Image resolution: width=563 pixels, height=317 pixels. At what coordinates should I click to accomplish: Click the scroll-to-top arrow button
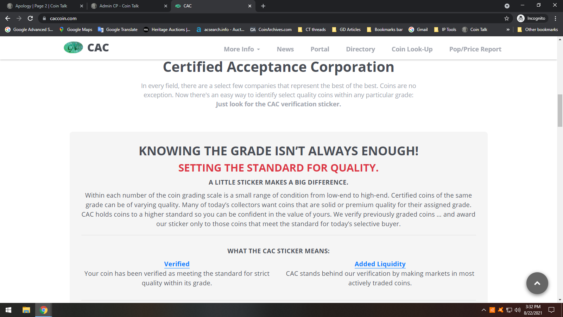coord(537,283)
